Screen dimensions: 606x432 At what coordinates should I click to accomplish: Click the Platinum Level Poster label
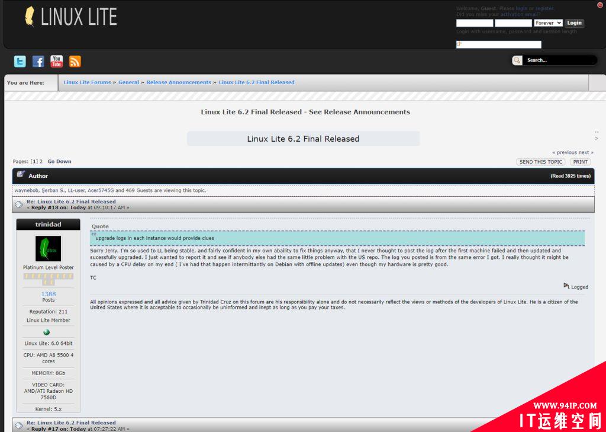49,267
